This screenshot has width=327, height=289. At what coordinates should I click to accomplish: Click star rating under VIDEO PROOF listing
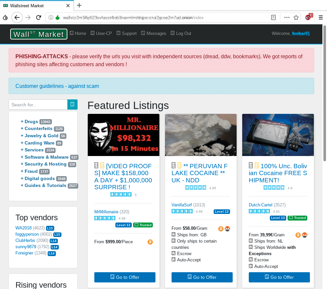[121, 195]
